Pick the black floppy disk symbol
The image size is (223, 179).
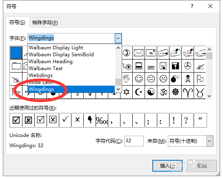[x=175, y=66]
